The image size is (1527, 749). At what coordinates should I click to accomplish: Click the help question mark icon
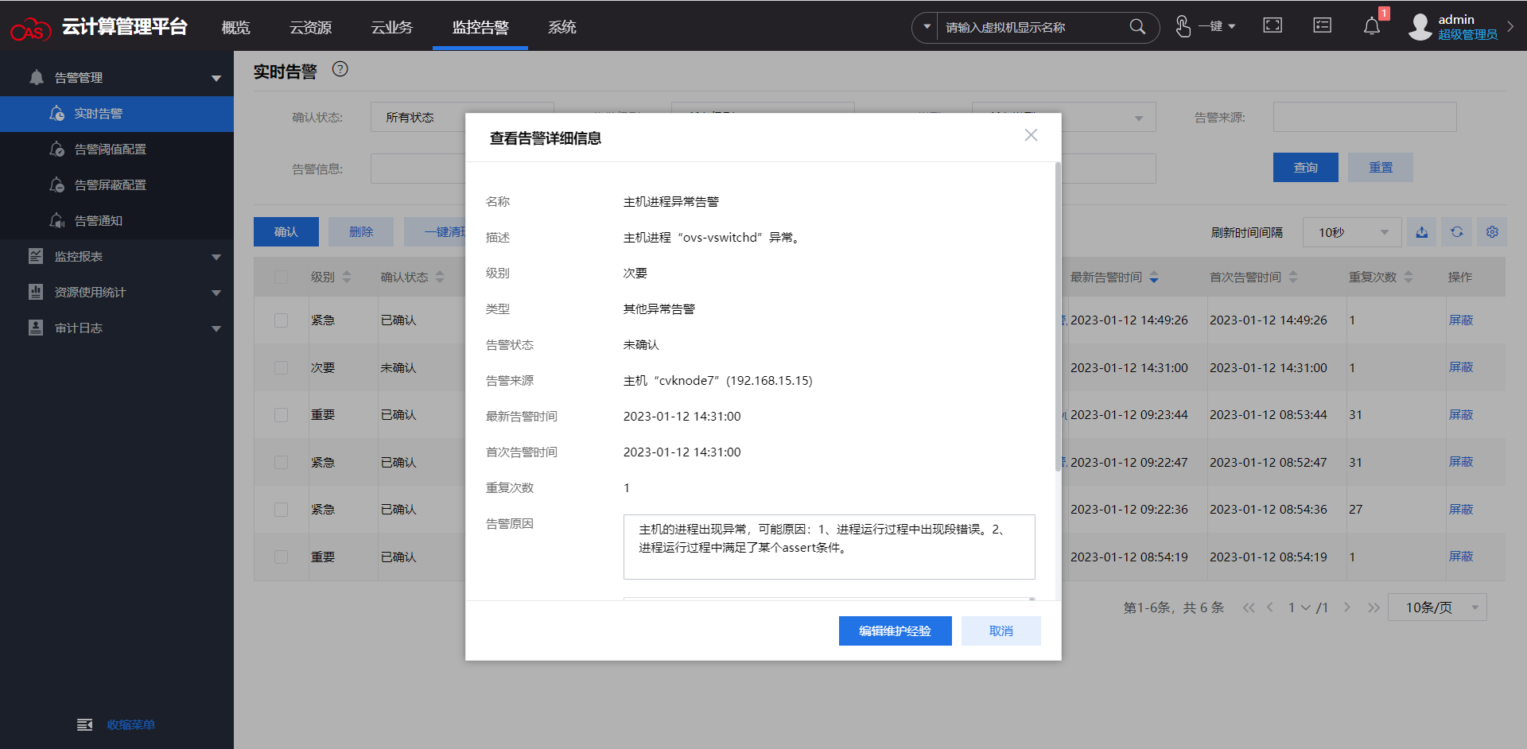click(340, 69)
